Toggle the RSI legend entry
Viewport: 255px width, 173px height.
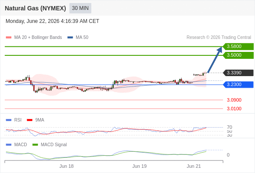(14, 120)
